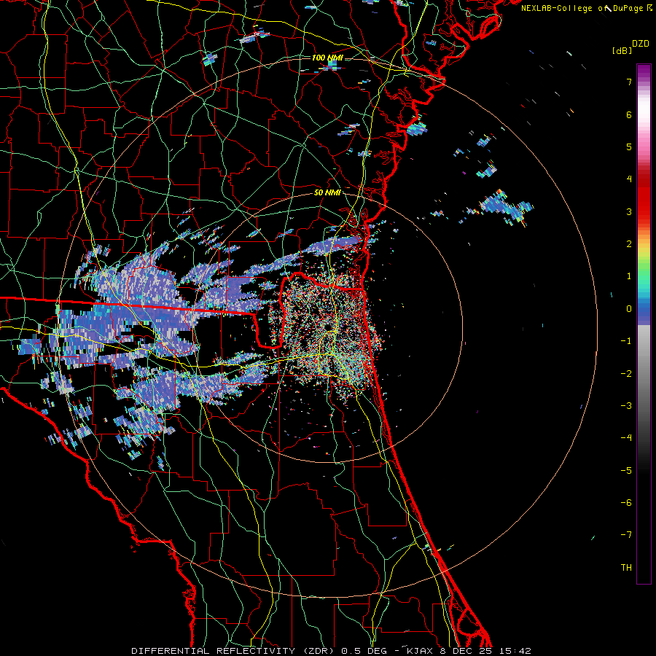Click the 1 value on color scale
The width and height of the screenshot is (656, 656).
[x=629, y=276]
